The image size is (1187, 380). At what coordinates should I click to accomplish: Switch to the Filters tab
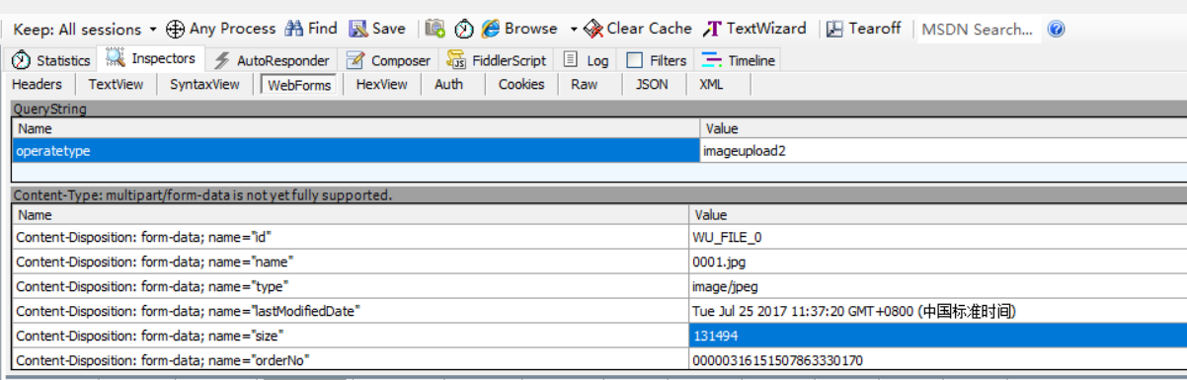pyautogui.click(x=657, y=60)
